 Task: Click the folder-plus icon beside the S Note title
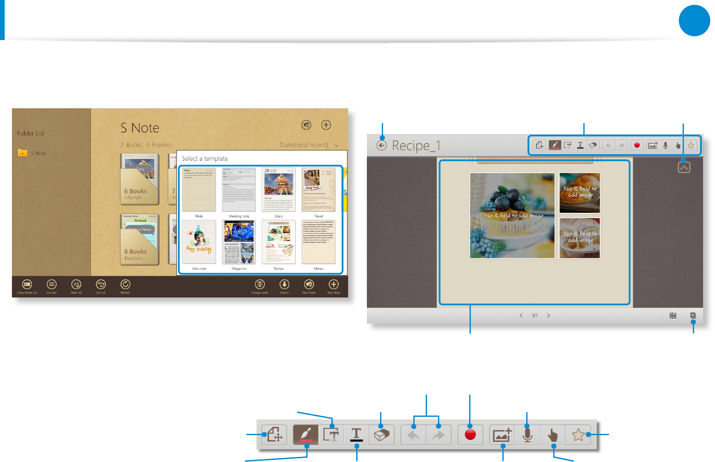coord(306,125)
